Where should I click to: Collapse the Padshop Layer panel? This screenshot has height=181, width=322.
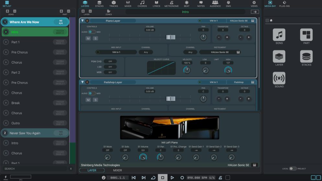pyautogui.click(x=82, y=82)
